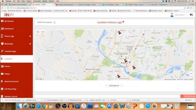Open Safari from the dock
The height and width of the screenshot is (110, 196).
click(x=39, y=106)
